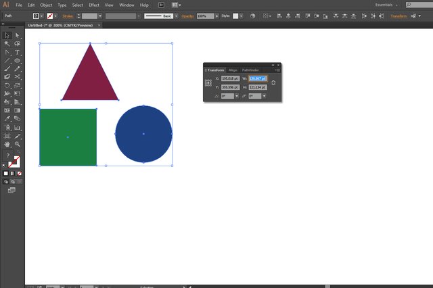This screenshot has width=433, height=288.
Task: Select the Pencil tool
Action: click(17, 69)
